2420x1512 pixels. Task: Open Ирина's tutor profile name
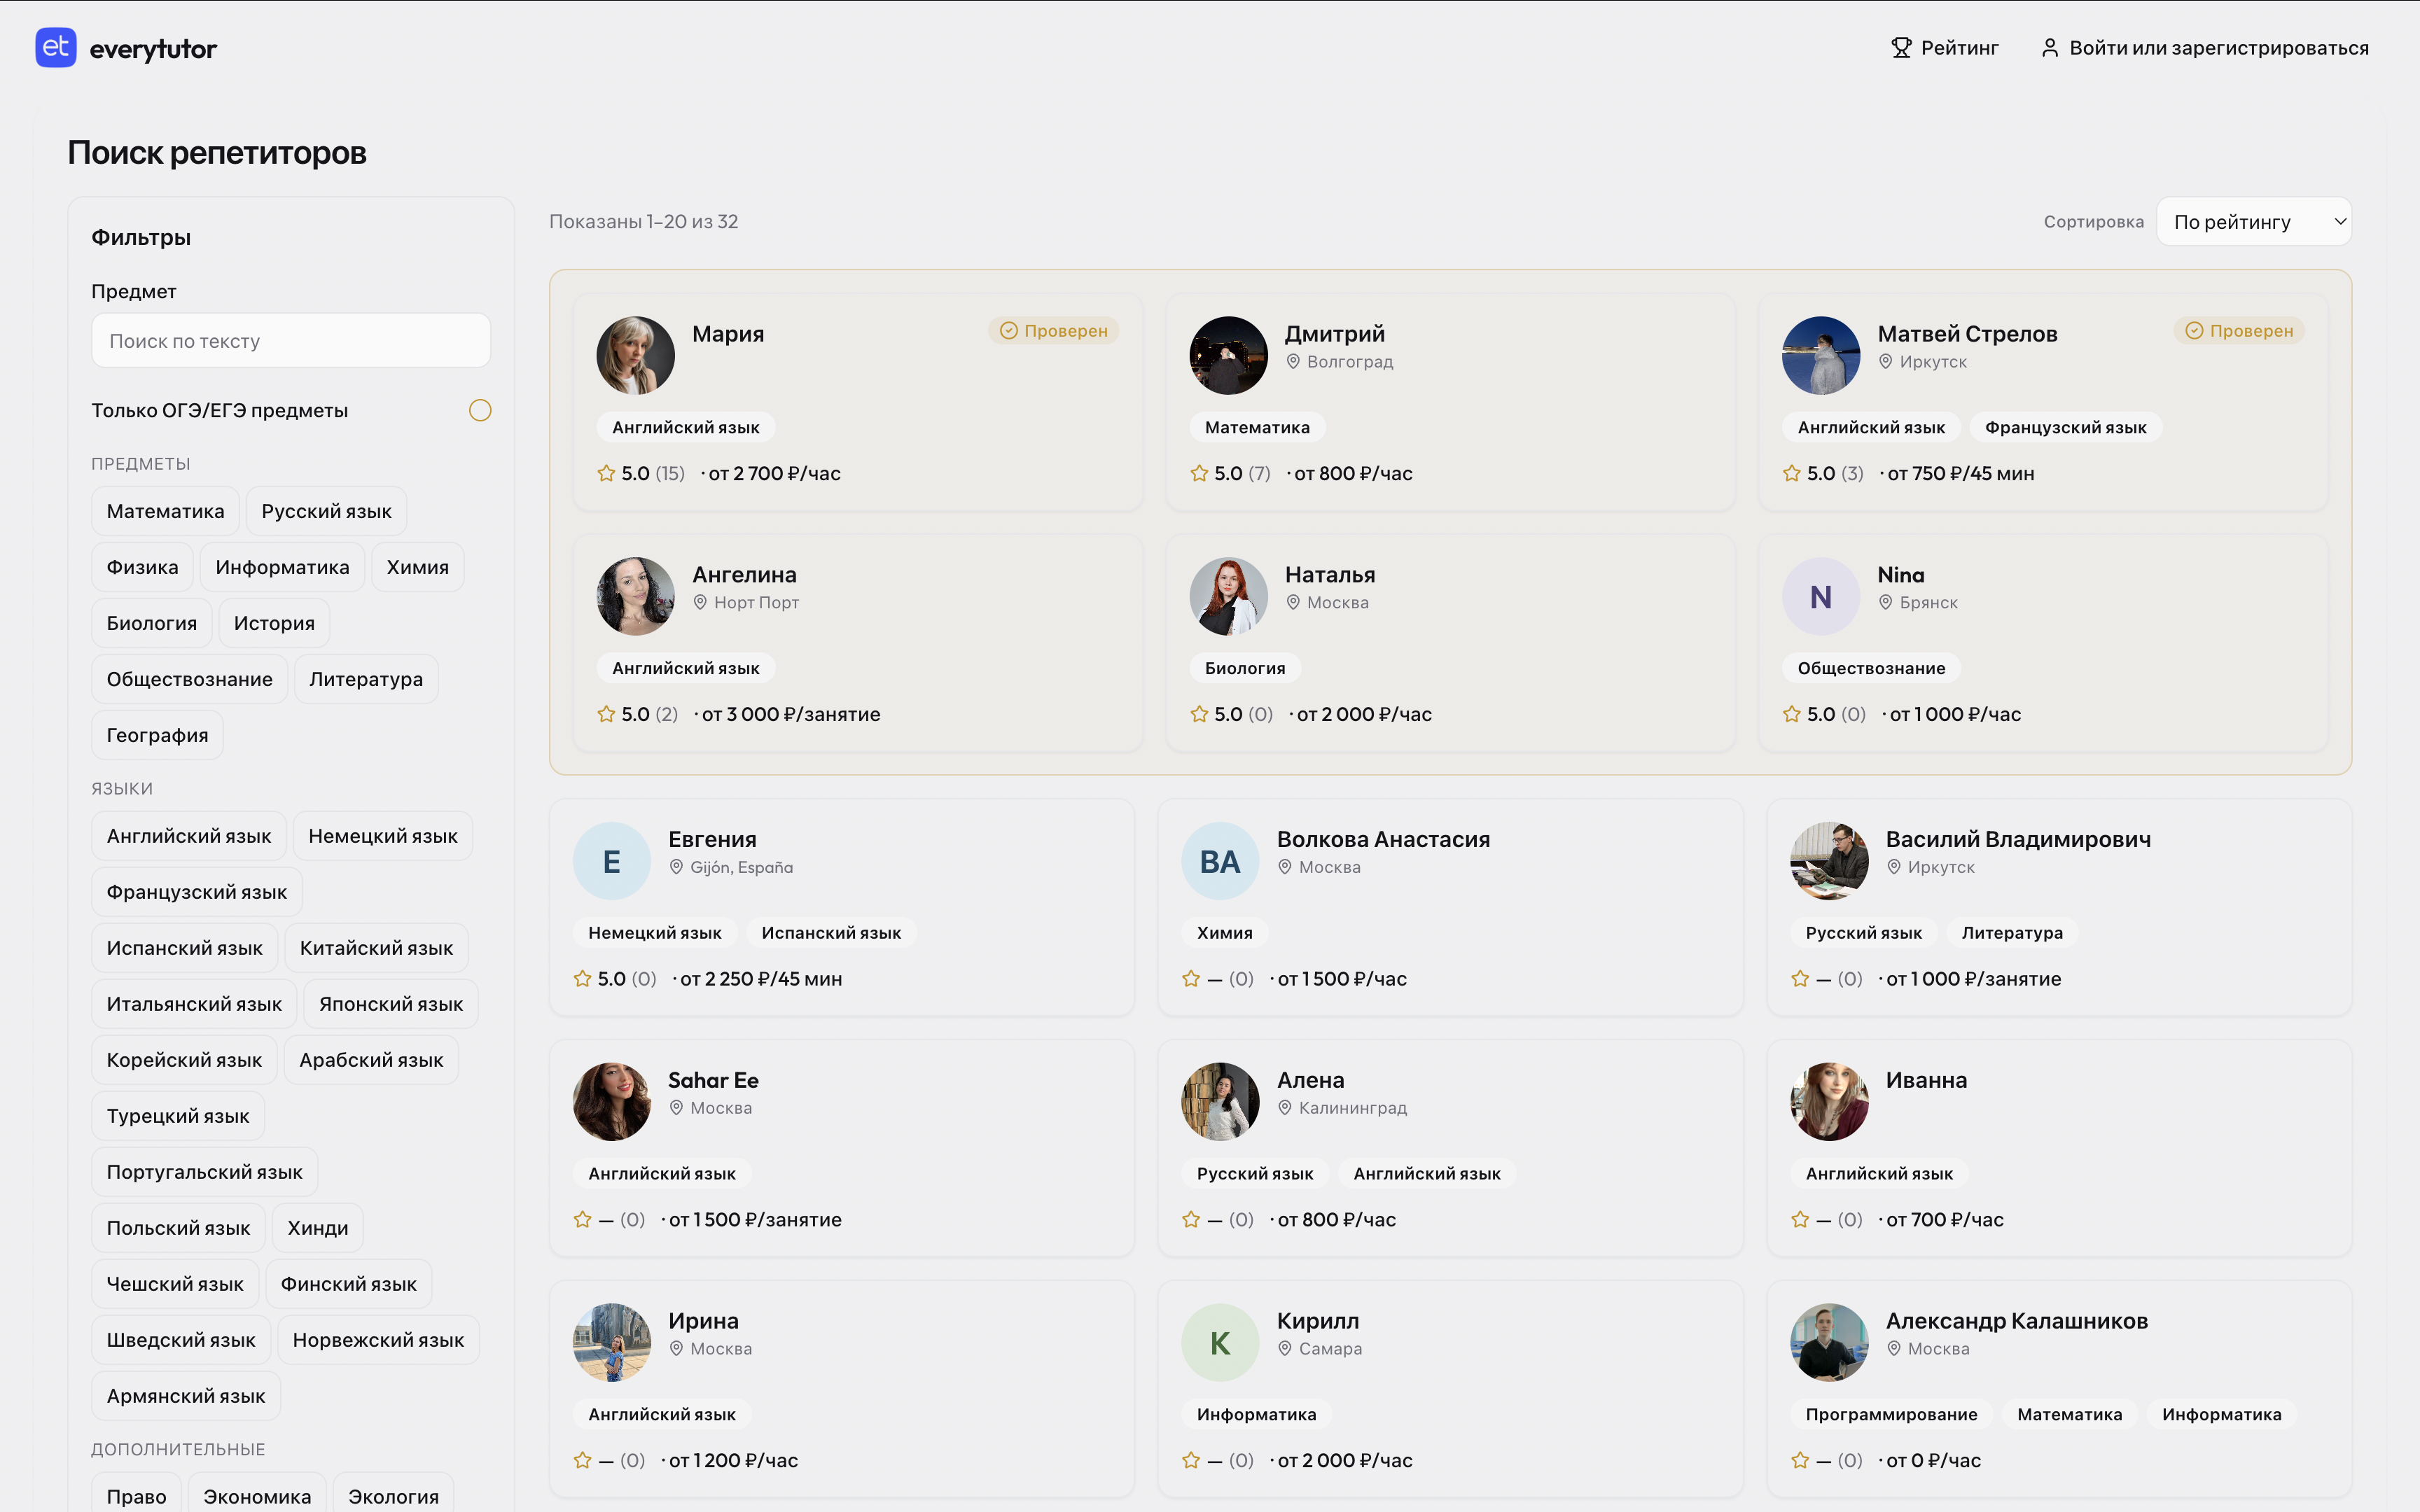click(x=703, y=1321)
